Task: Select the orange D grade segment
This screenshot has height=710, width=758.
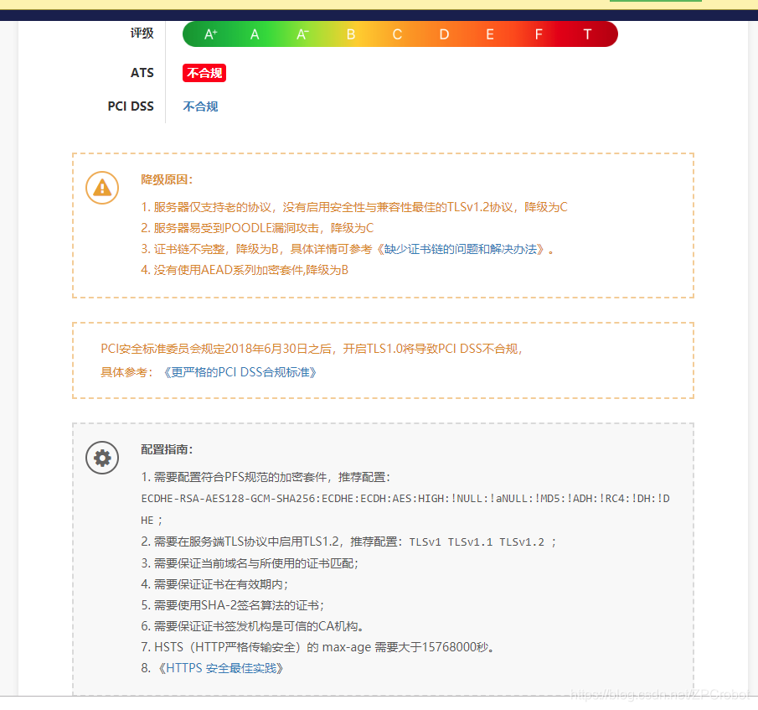Action: [444, 34]
